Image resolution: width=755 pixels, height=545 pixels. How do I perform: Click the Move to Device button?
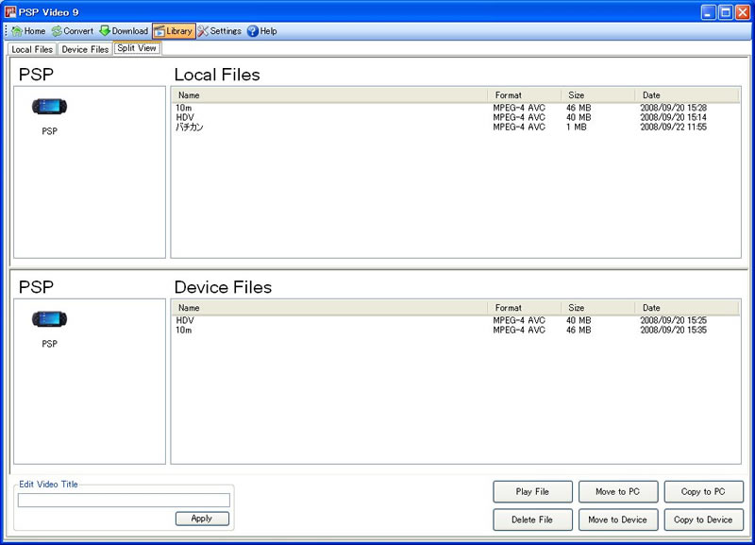point(618,519)
